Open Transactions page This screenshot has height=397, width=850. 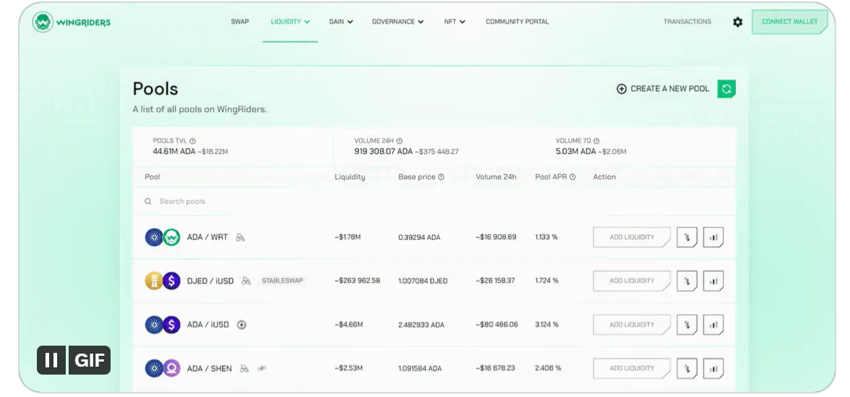click(x=687, y=22)
